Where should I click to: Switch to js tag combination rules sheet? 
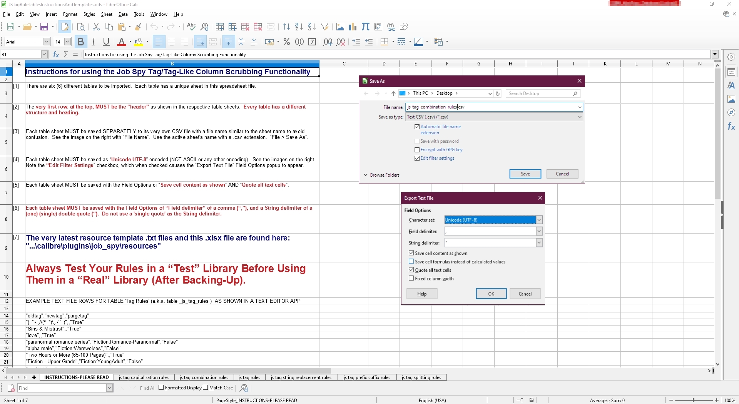(x=204, y=377)
